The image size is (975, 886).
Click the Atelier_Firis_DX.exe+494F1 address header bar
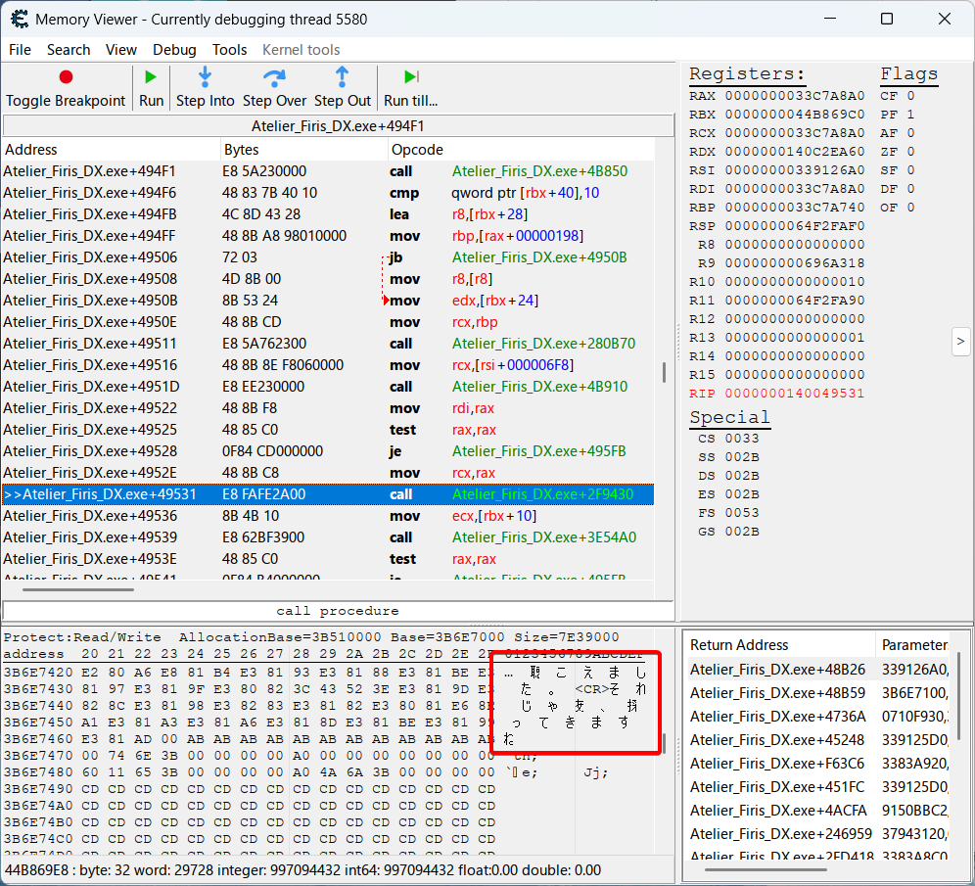(338, 125)
